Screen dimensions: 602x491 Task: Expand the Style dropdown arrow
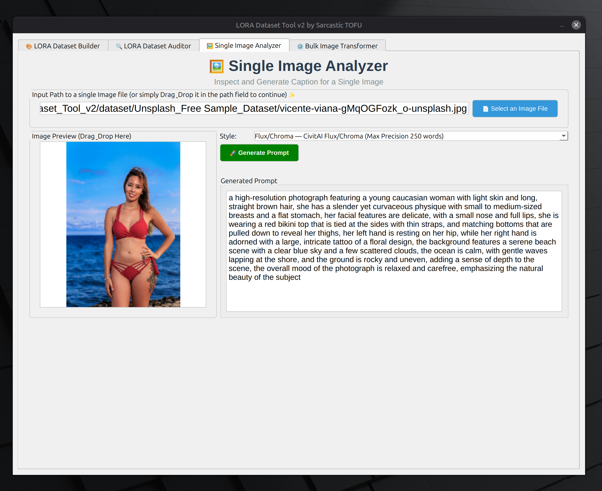click(563, 136)
